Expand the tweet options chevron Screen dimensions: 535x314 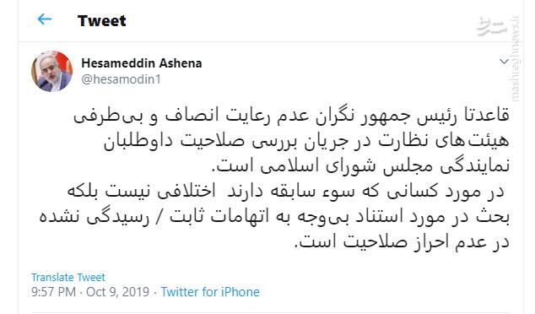pos(504,62)
